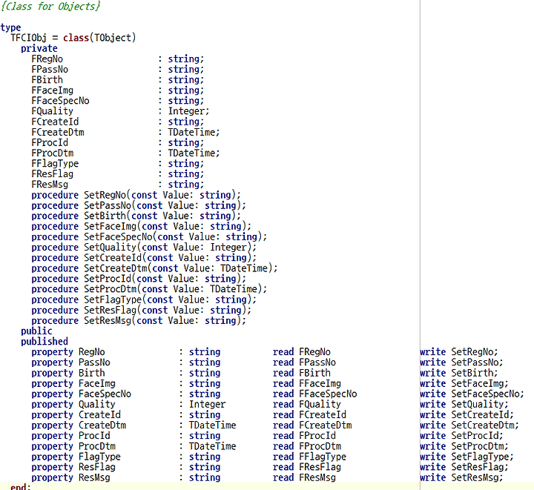Viewport: 534px width, 490px height.
Task: Click procedure name "SetCreateDtm" in private section
Action: (116, 268)
